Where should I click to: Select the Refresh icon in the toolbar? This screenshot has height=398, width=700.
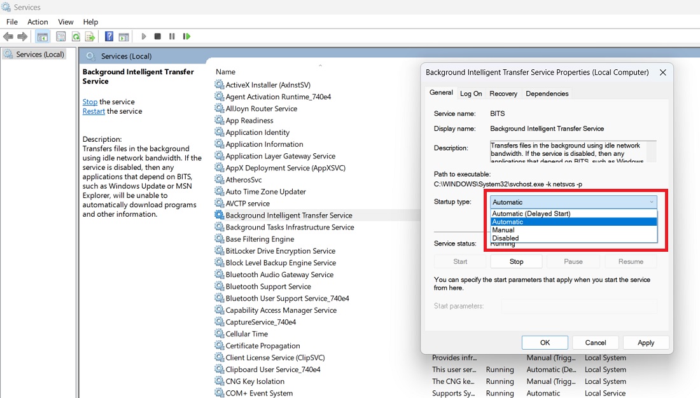click(76, 36)
